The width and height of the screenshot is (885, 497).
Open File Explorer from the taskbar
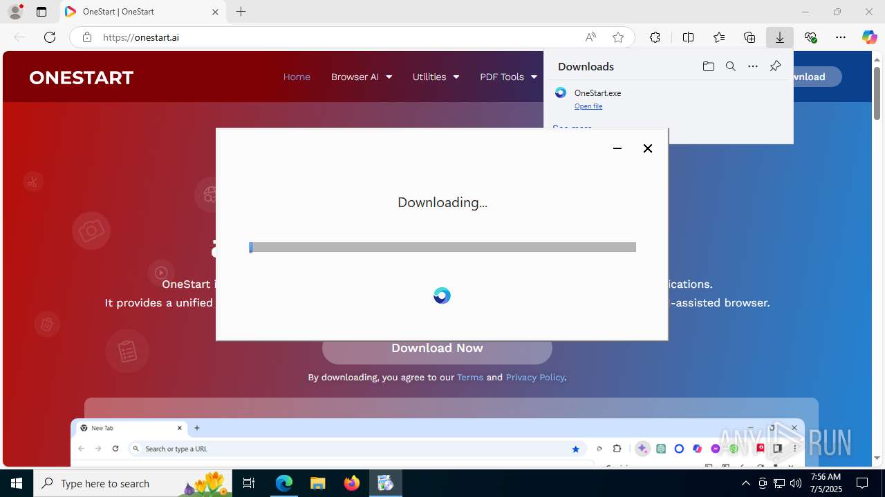coord(318,483)
